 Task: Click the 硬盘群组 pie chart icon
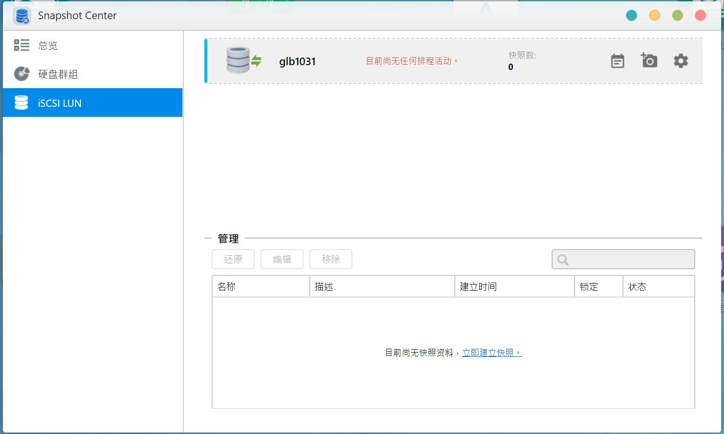pos(21,74)
